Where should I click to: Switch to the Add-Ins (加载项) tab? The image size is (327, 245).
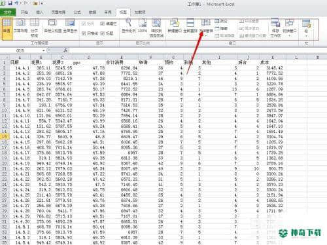coord(140,12)
